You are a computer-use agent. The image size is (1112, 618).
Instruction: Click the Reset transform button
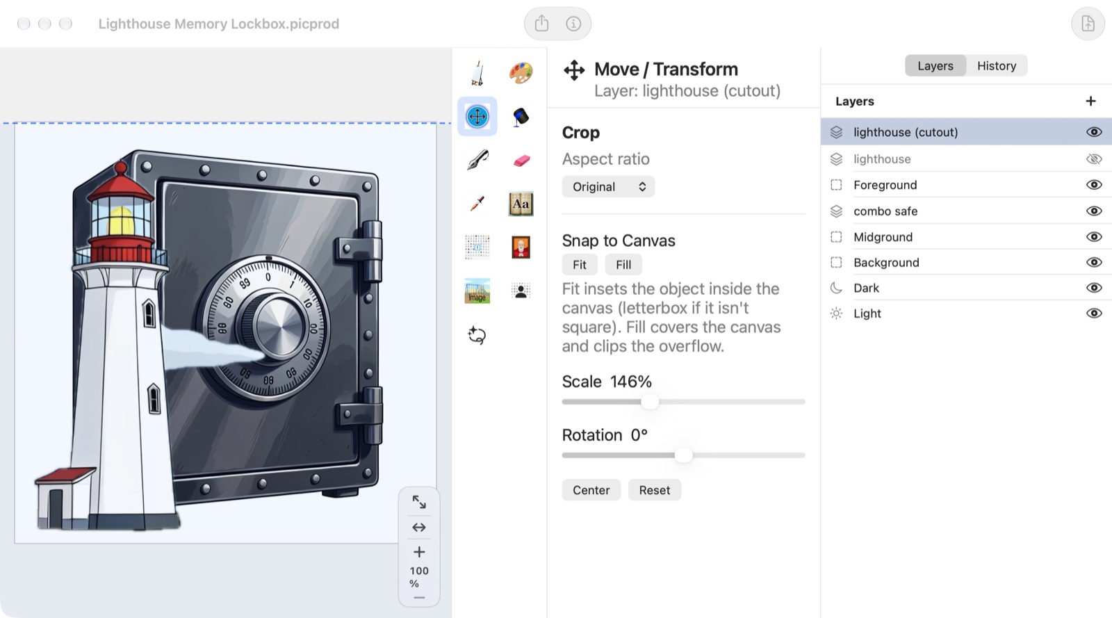click(655, 490)
